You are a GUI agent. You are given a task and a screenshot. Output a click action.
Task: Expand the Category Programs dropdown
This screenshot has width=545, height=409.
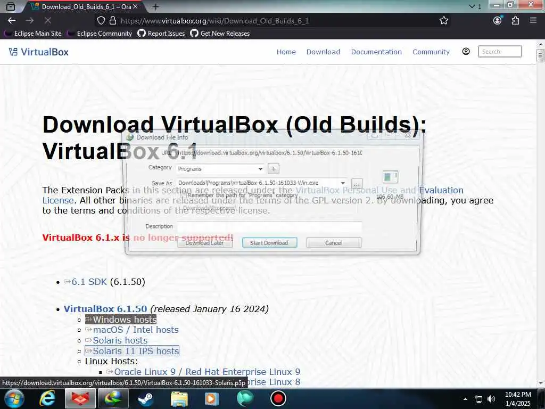click(x=260, y=169)
